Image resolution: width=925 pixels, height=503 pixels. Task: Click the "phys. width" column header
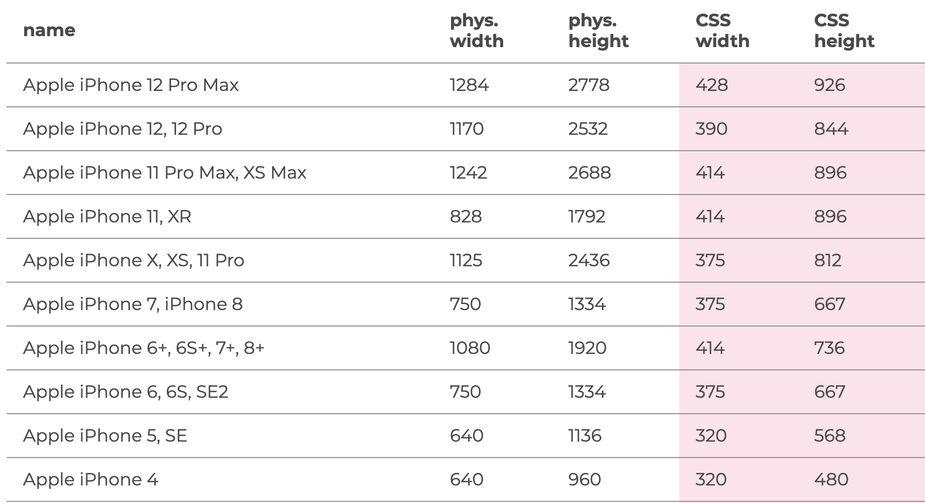point(476,31)
